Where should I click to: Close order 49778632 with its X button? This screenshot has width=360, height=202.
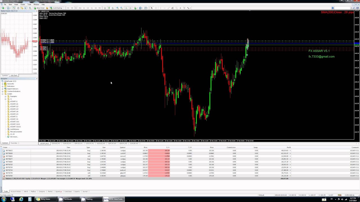coord(290,151)
